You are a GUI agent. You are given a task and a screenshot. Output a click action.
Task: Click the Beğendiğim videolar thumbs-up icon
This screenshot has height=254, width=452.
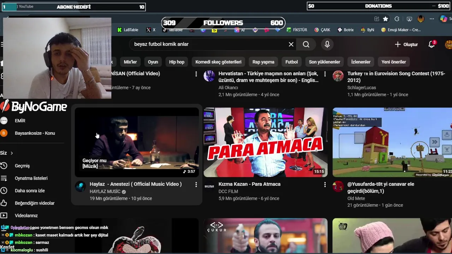click(x=4, y=203)
